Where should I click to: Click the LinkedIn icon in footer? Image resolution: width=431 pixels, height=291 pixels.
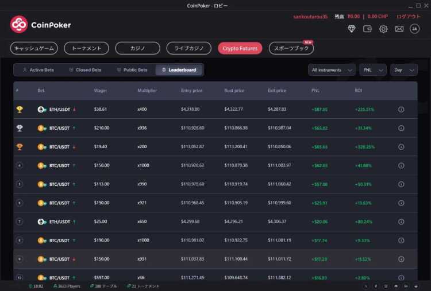pos(406,286)
